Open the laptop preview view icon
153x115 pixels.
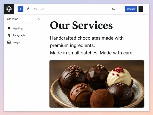point(114,9)
